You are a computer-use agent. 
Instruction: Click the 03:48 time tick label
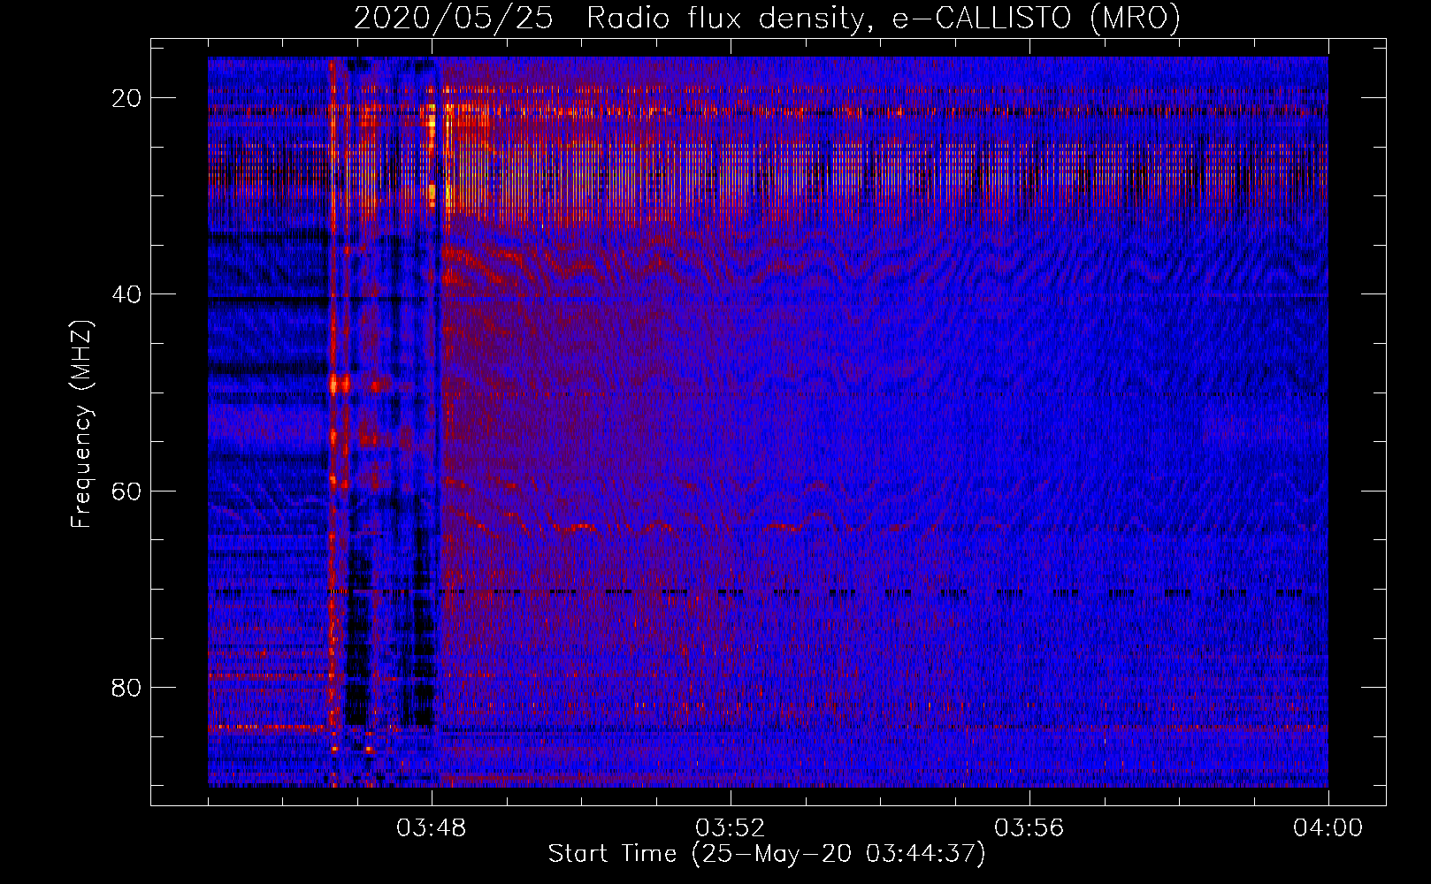[x=432, y=828]
